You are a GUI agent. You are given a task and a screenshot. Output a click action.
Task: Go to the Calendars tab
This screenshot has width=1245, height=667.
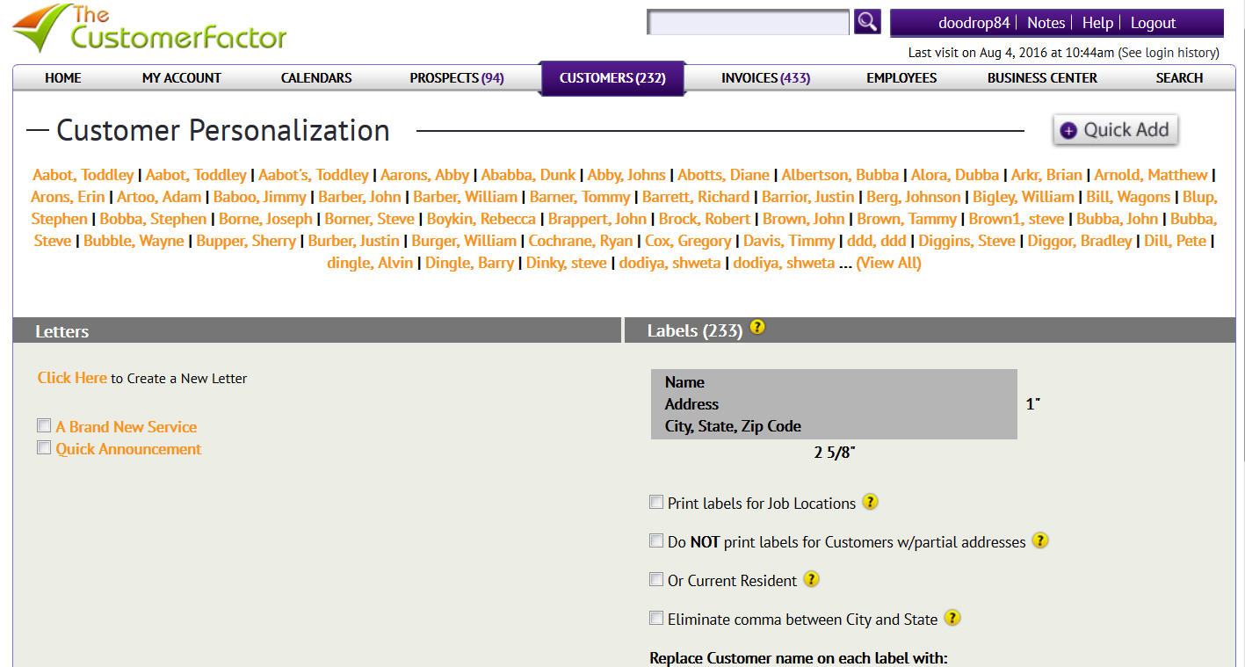point(316,78)
